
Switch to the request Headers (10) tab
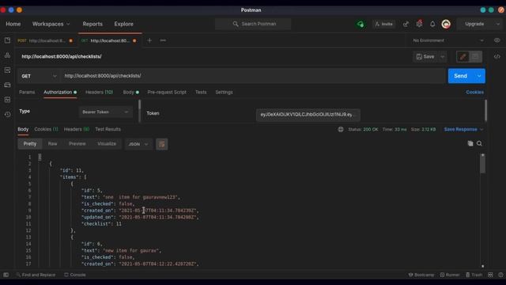pyautogui.click(x=99, y=92)
